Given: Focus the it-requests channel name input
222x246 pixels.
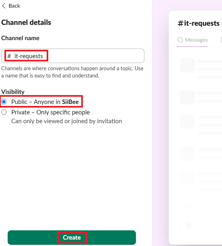Looking at the screenshot, I should pos(73,56).
